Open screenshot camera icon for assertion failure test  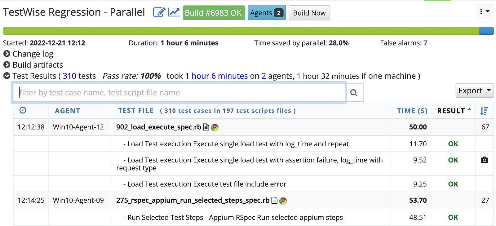(x=484, y=160)
